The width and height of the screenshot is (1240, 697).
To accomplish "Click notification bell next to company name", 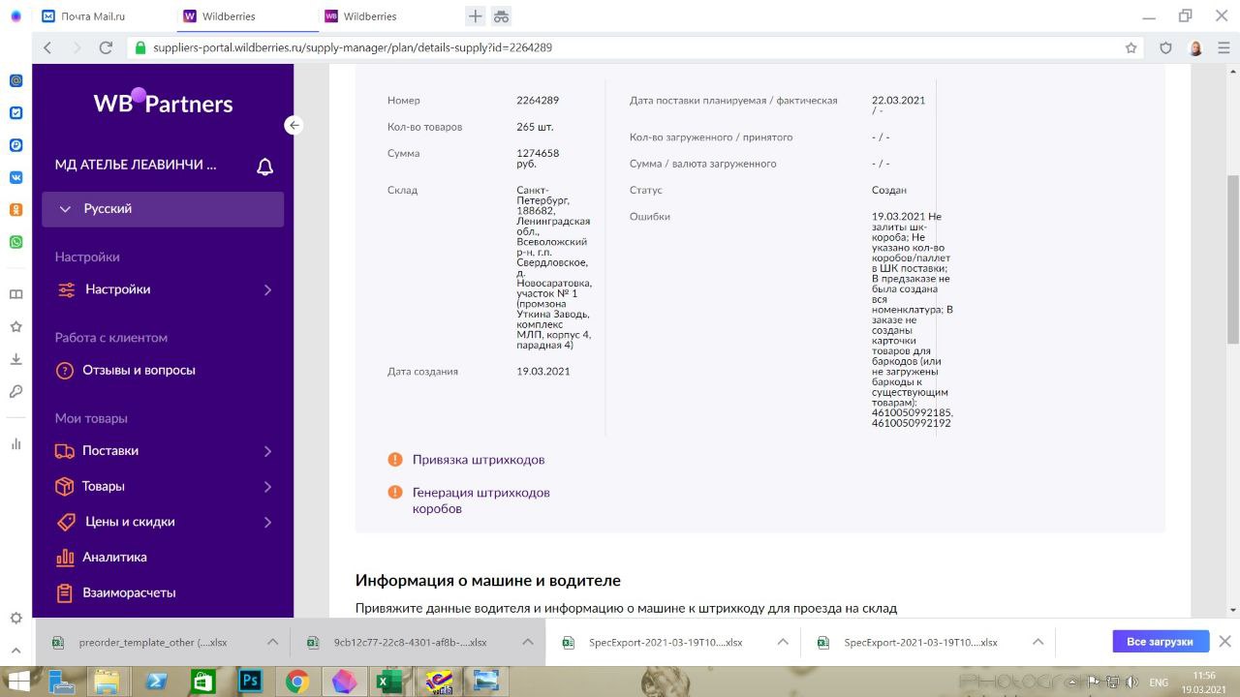I will pyautogui.click(x=264, y=167).
